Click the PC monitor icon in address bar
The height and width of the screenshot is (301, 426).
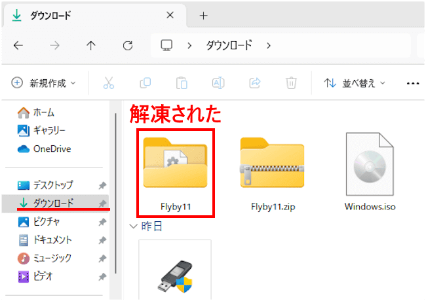[x=166, y=45]
